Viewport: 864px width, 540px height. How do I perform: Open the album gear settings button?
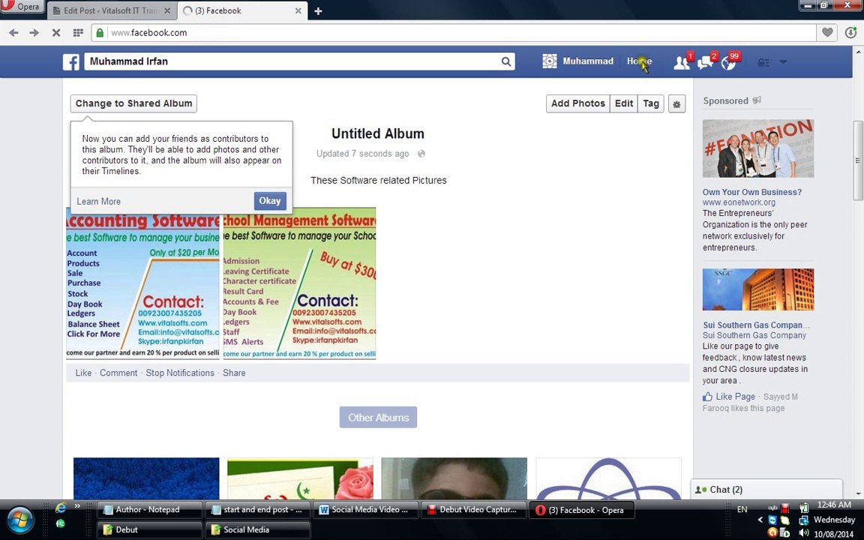(x=676, y=103)
